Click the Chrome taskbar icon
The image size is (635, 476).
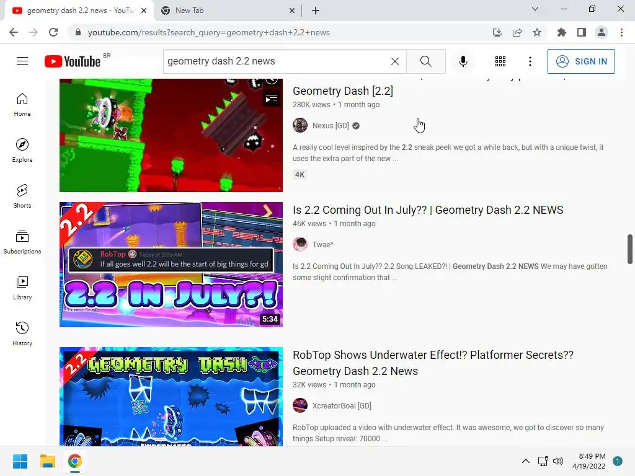(75, 461)
